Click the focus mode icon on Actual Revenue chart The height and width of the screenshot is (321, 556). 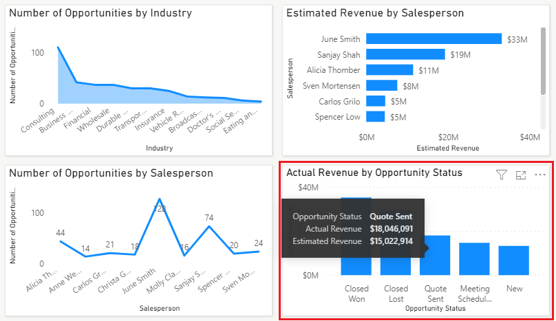point(520,175)
